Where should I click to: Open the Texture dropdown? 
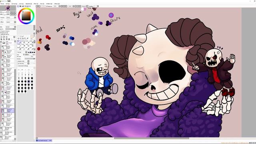tap(11, 18)
